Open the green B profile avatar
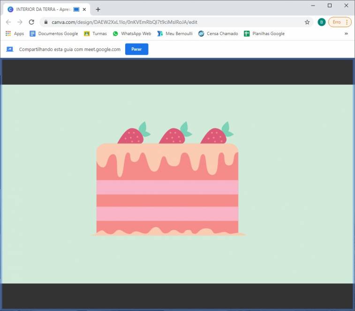355x311 pixels. pos(321,22)
